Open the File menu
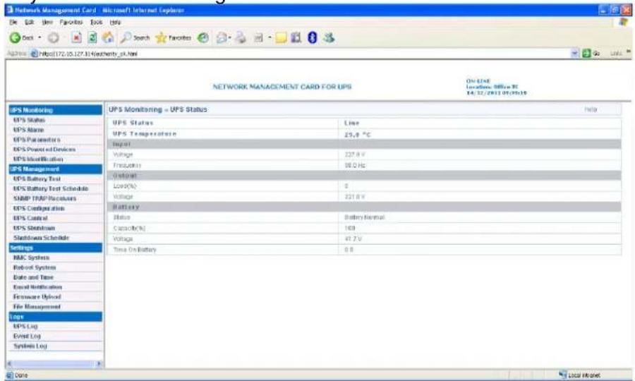Viewport: 635px width, 381px height. coord(13,23)
